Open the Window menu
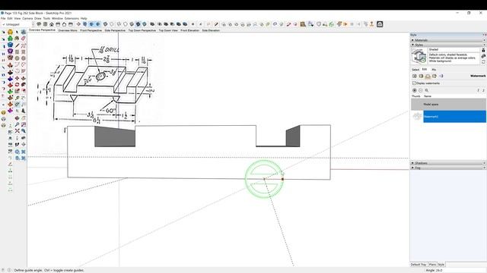The height and width of the screenshot is (273, 487). coord(57,18)
